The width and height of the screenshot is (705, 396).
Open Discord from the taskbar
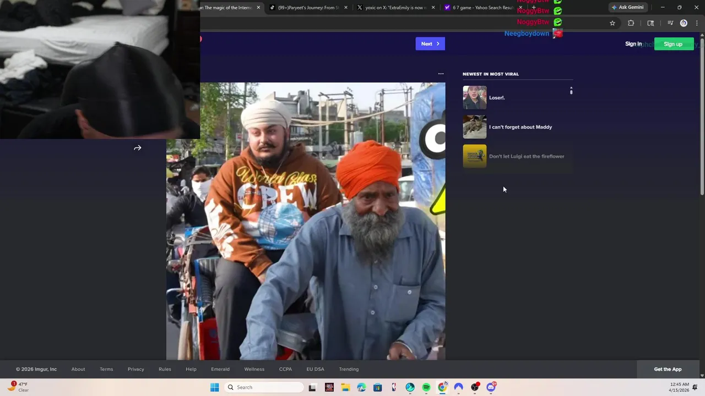[491, 387]
